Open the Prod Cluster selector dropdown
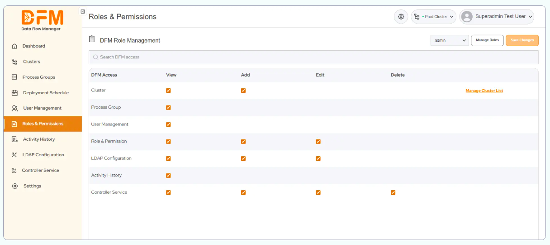Viewport: 550px width, 245px height. click(x=433, y=17)
